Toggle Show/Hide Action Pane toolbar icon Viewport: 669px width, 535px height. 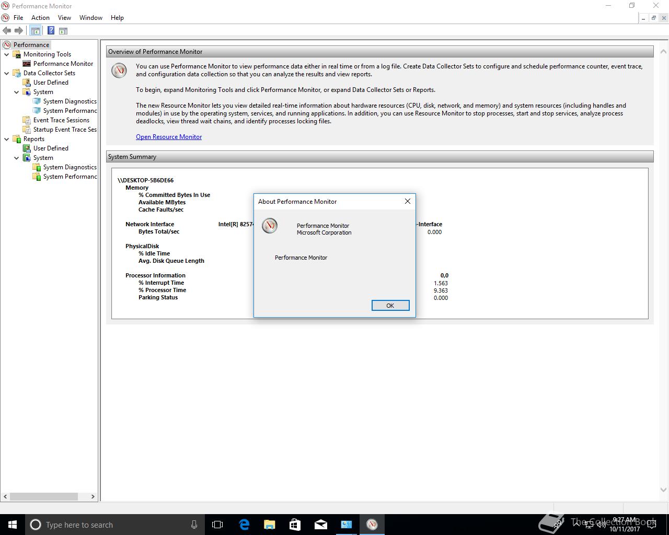click(63, 31)
